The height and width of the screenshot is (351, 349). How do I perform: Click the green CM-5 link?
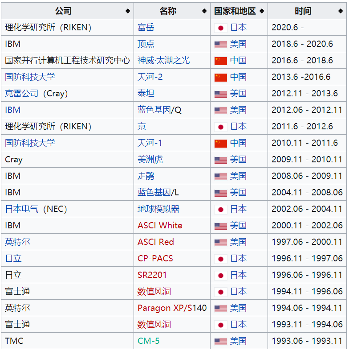[x=148, y=341]
